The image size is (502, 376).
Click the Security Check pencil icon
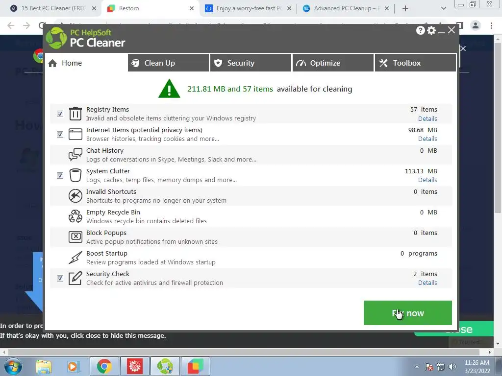pos(75,278)
